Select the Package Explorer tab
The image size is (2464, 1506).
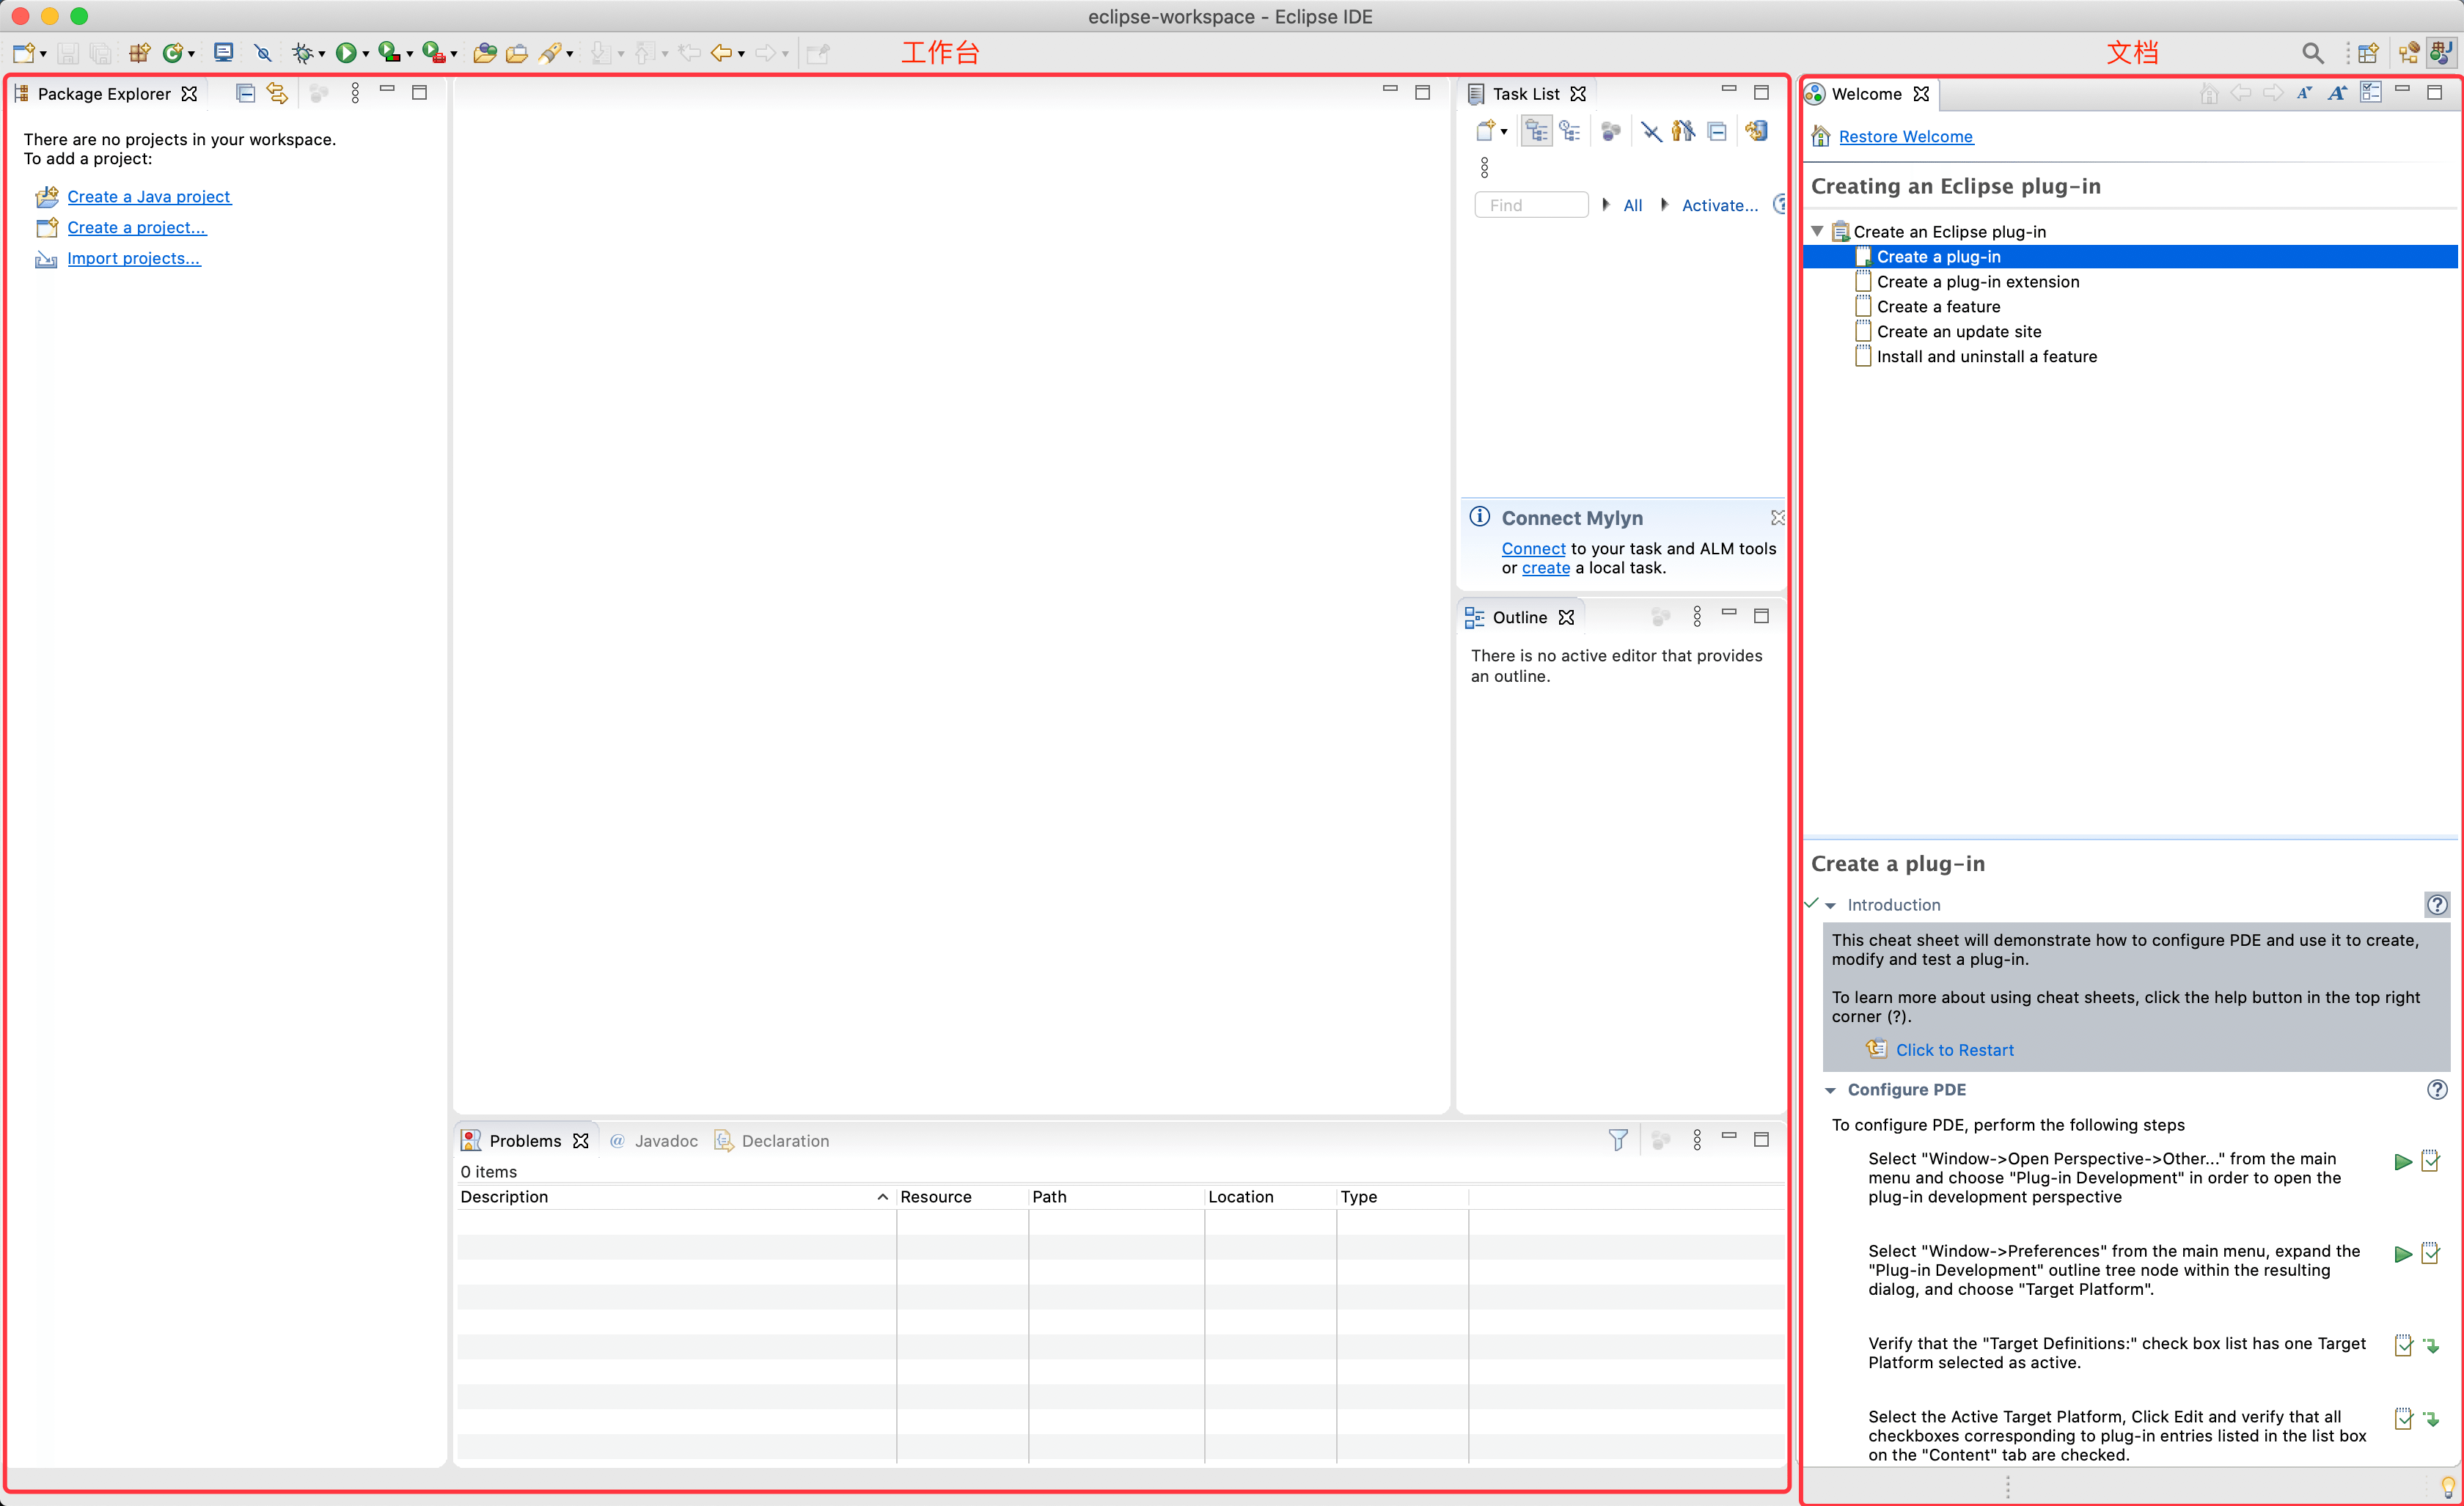[104, 93]
